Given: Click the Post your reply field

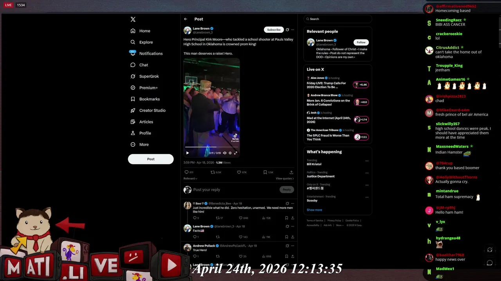Looking at the screenshot, I should click(x=235, y=190).
